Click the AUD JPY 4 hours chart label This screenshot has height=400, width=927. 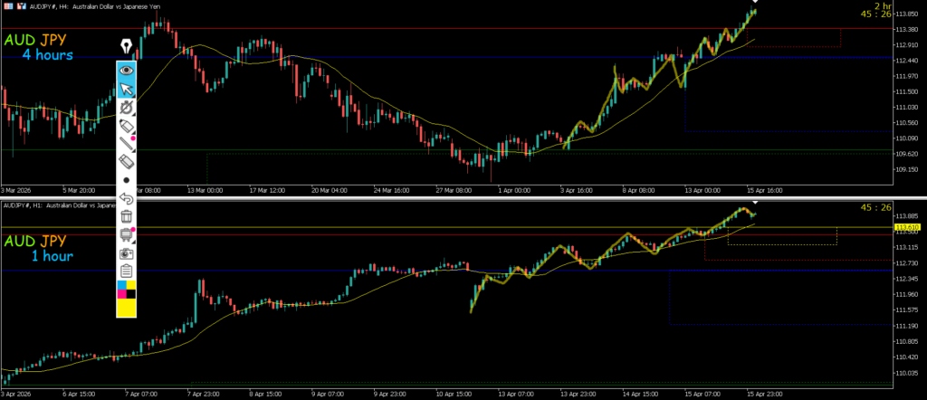coord(40,48)
